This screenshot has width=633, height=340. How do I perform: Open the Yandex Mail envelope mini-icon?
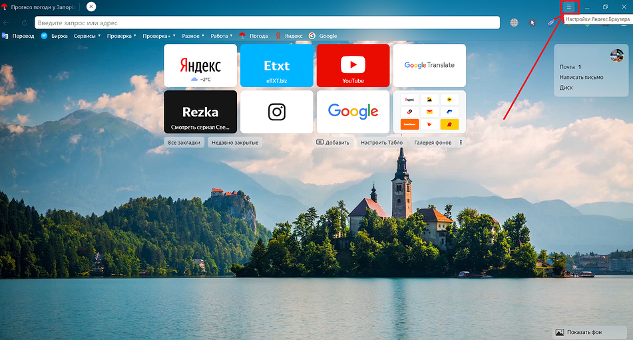[429, 112]
